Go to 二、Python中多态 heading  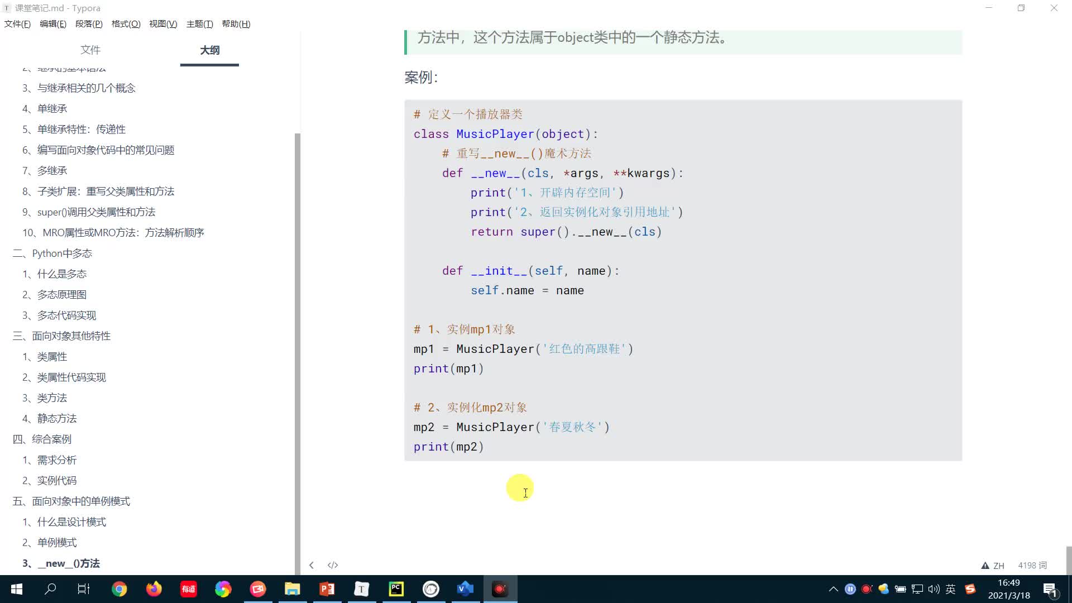(x=52, y=253)
